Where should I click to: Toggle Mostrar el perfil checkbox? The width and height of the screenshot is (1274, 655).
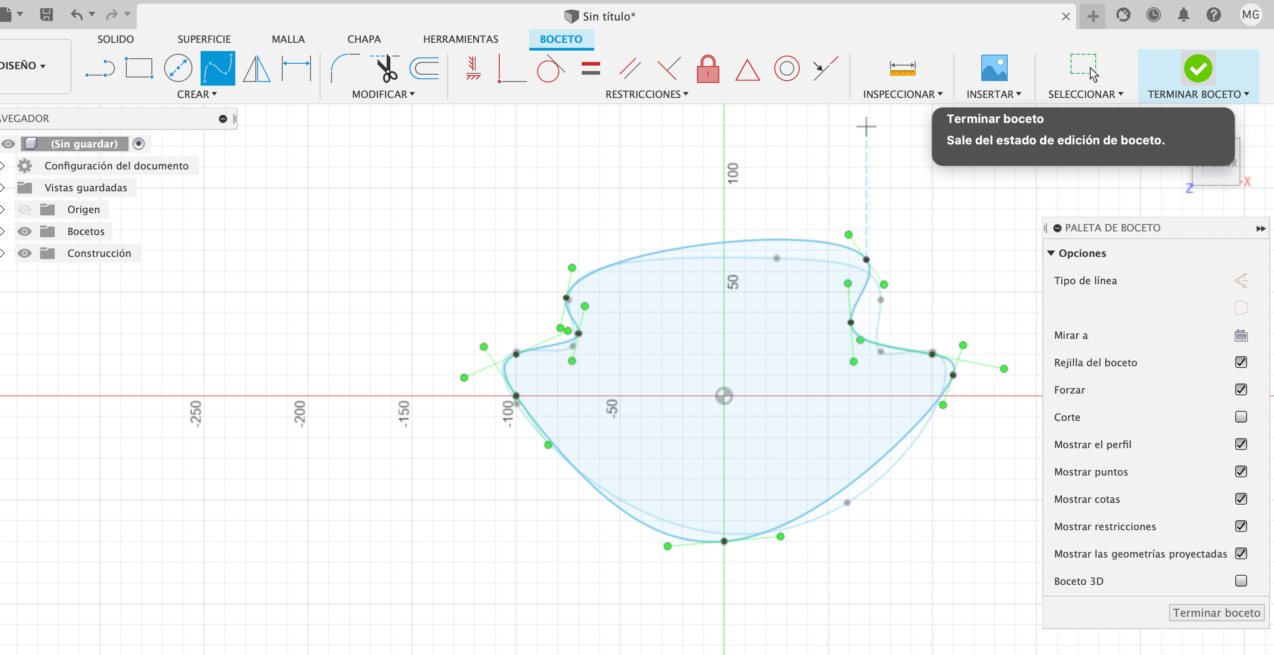1241,444
